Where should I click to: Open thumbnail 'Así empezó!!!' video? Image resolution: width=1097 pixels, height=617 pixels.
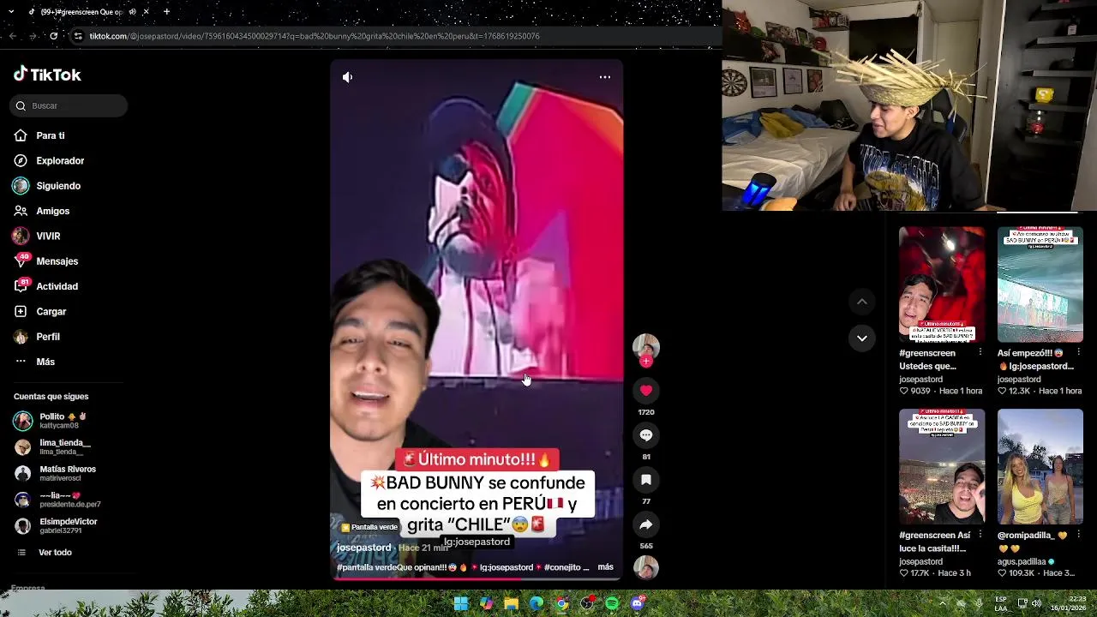[1040, 285]
